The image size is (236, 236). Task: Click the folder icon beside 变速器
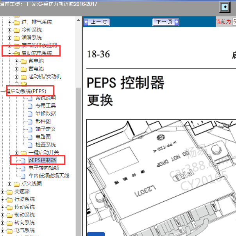coord(9,192)
